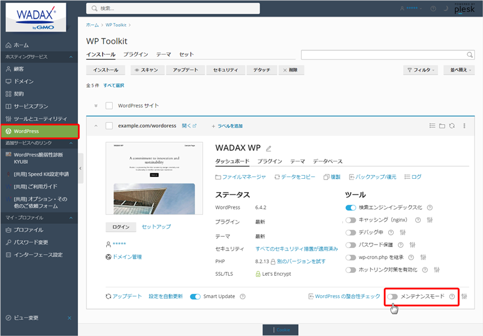Open help for 検索エンジンインデックス化
The image size is (483, 336).
click(x=430, y=208)
